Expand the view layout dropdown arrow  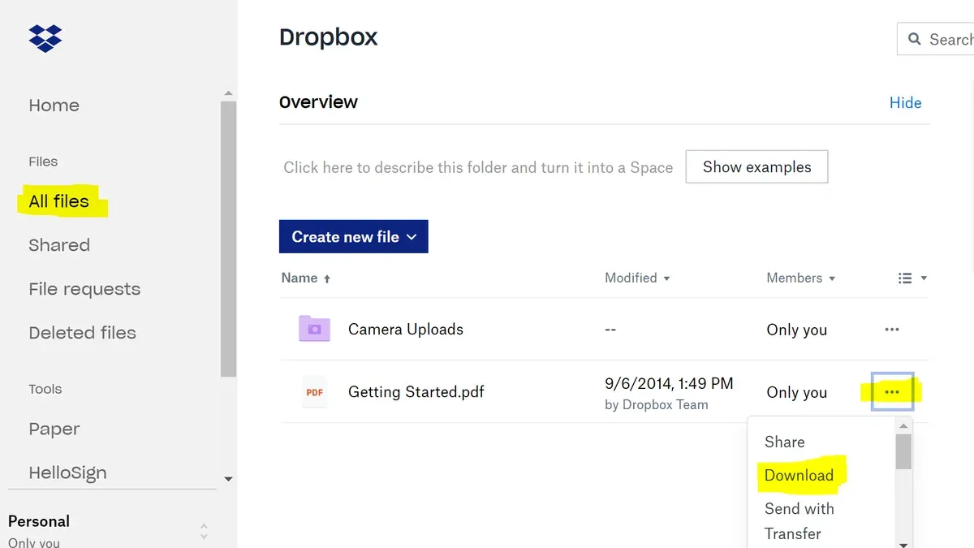pos(924,278)
